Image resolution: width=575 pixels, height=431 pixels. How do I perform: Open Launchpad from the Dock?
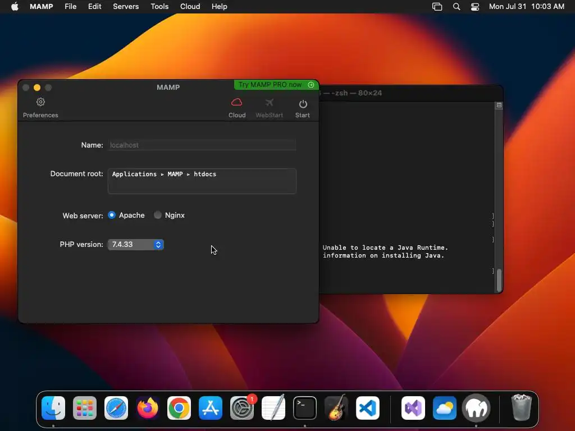coord(85,408)
